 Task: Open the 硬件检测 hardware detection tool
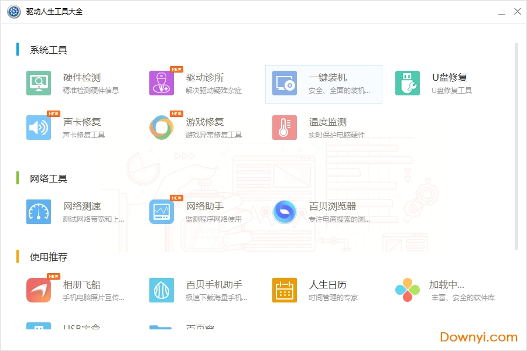coord(70,82)
